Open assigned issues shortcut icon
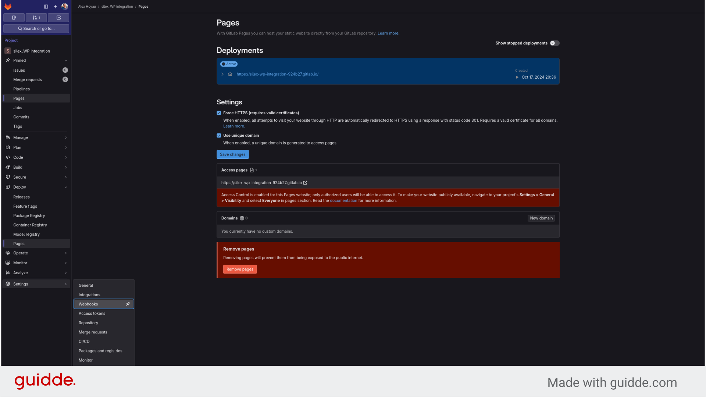This screenshot has height=397, width=706. [x=14, y=18]
